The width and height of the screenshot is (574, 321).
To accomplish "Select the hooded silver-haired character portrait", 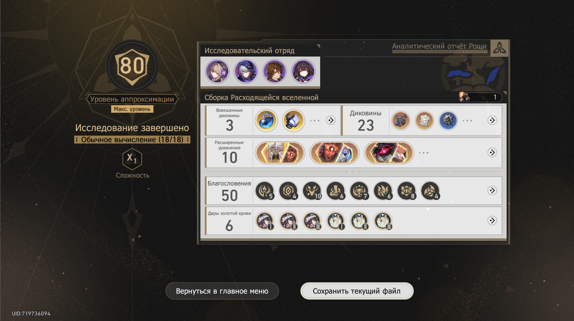I will 246,71.
